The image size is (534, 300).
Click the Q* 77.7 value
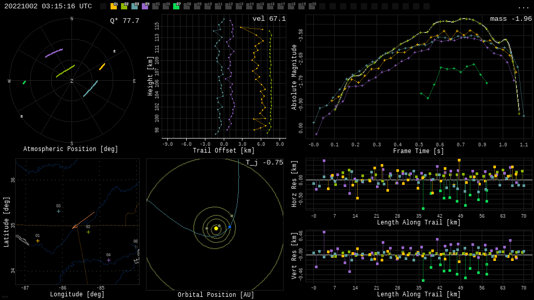point(125,21)
